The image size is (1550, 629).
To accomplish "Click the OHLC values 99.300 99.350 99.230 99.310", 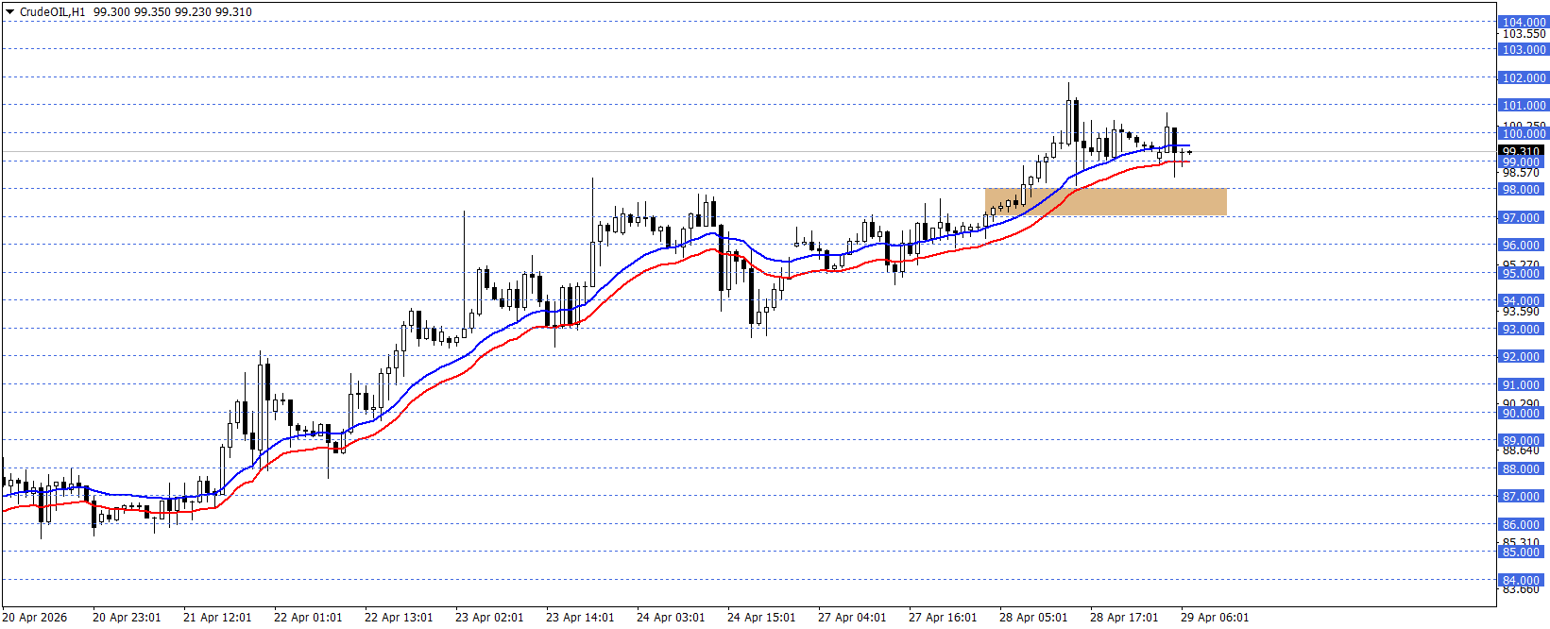I will (173, 12).
